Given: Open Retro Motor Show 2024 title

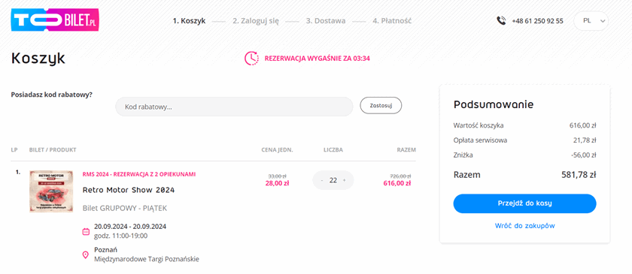Looking at the screenshot, I should (x=129, y=190).
